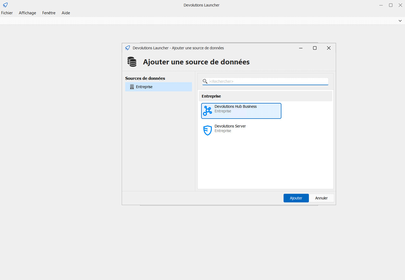Select the Devolutions Server data source
This screenshot has width=405, height=280.
(241, 130)
